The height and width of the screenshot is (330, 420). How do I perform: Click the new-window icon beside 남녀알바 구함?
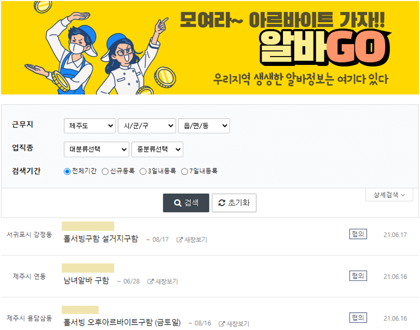coord(149,281)
